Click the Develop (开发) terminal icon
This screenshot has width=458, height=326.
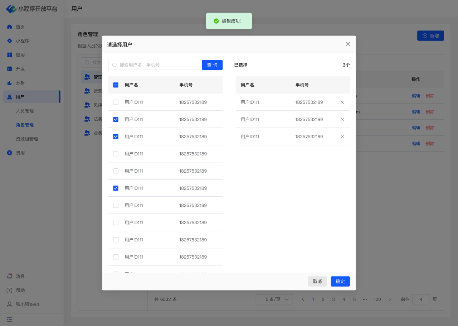[x=10, y=69]
